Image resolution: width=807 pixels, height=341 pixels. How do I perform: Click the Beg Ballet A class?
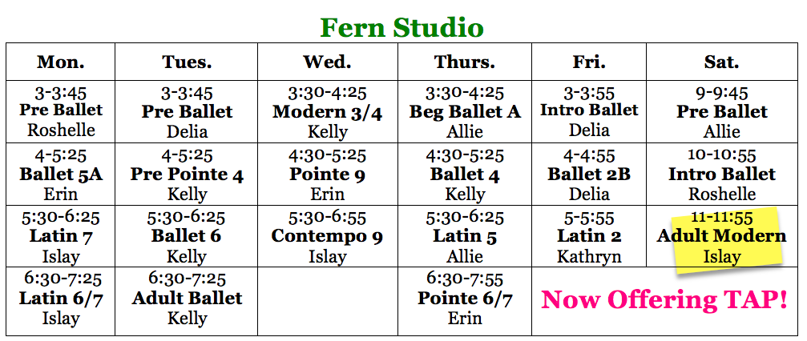464,112
